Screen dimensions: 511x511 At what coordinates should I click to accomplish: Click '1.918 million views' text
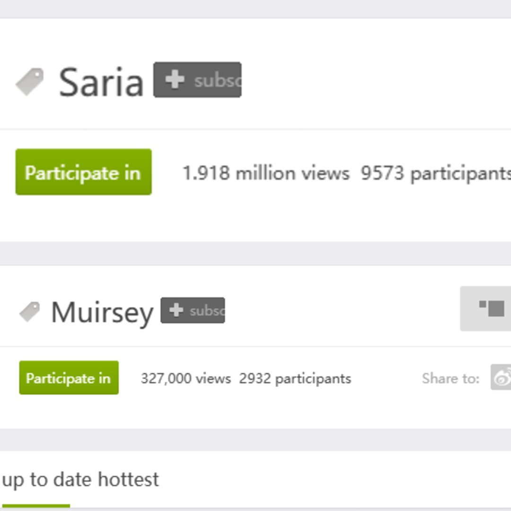pos(266,173)
